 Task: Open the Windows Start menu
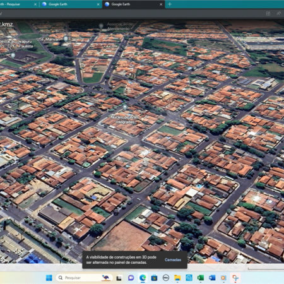point(49,278)
